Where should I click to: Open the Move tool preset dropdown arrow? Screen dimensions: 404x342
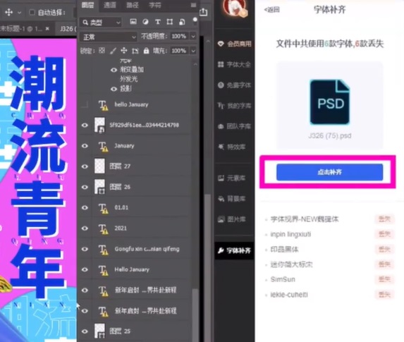(19, 13)
